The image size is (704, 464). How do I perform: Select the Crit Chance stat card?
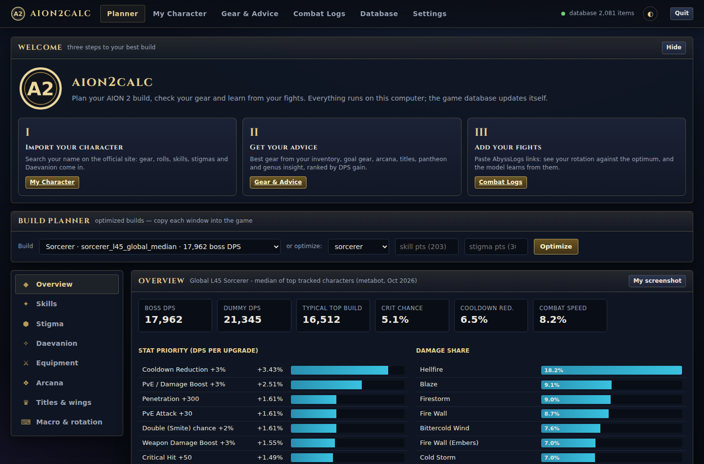pyautogui.click(x=412, y=316)
